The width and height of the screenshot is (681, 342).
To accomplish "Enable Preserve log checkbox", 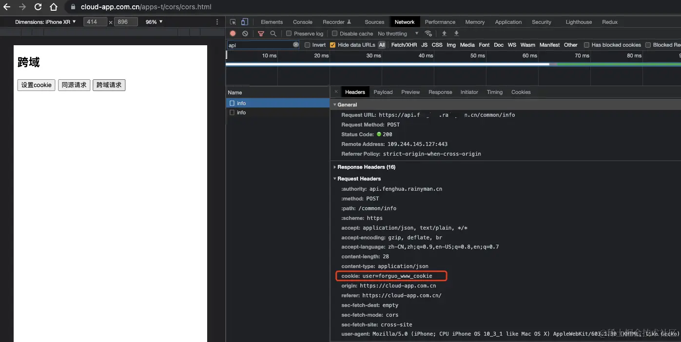I will 289,34.
